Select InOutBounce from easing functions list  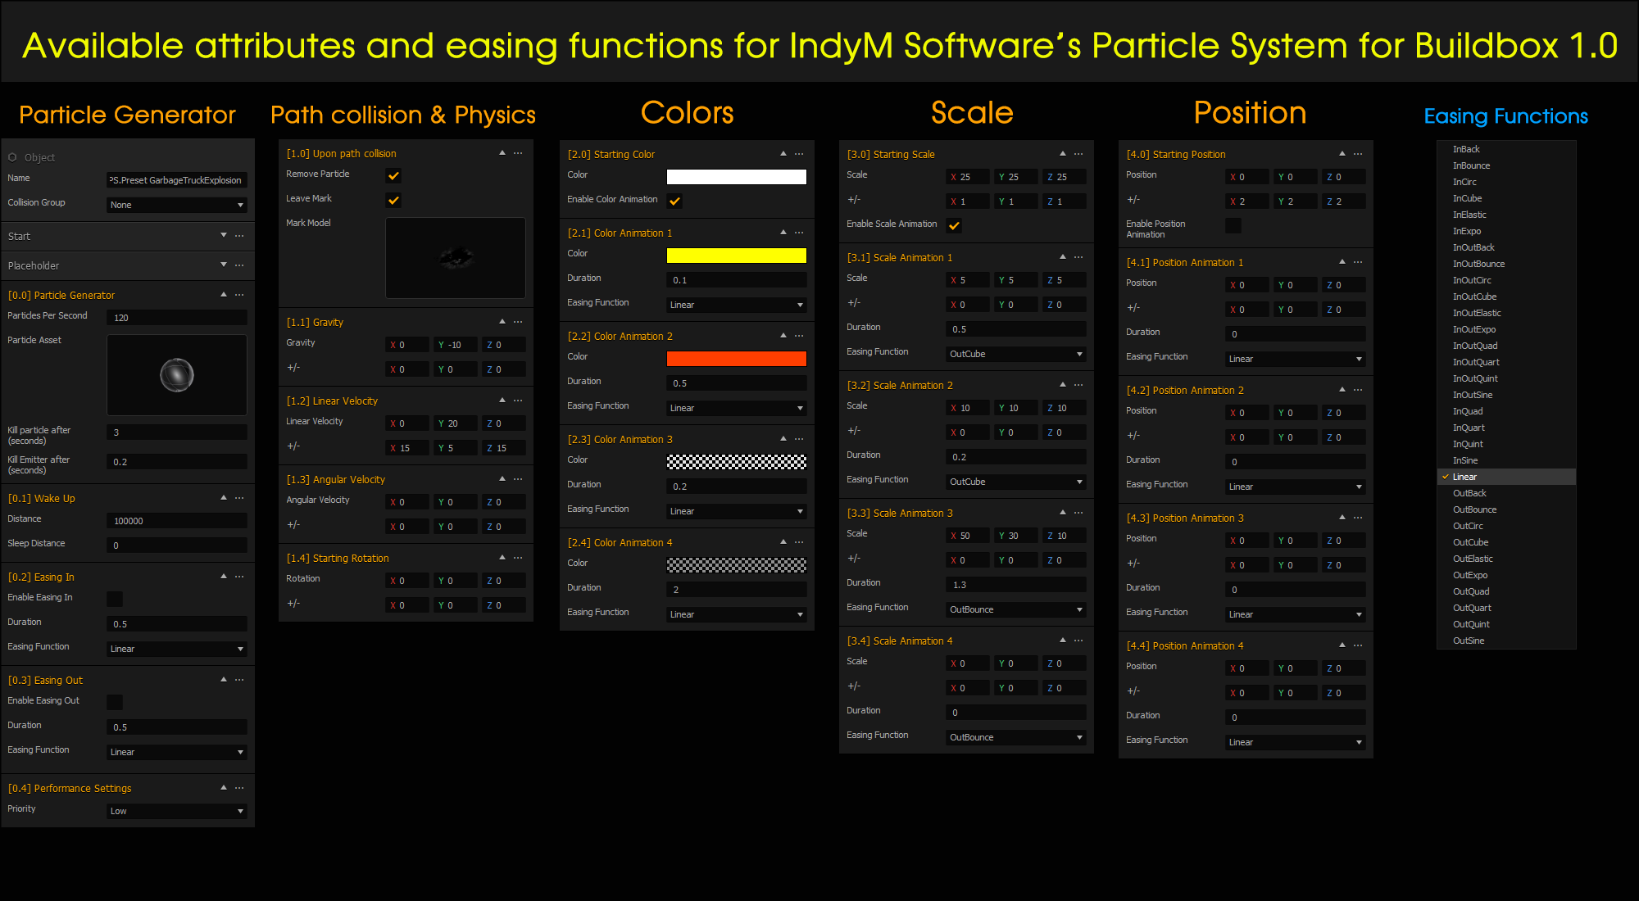point(1478,263)
